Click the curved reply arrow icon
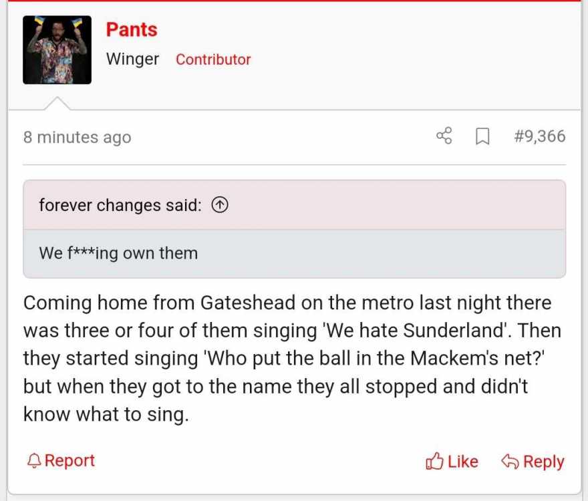Viewport: 588px width, 501px height. pos(510,461)
